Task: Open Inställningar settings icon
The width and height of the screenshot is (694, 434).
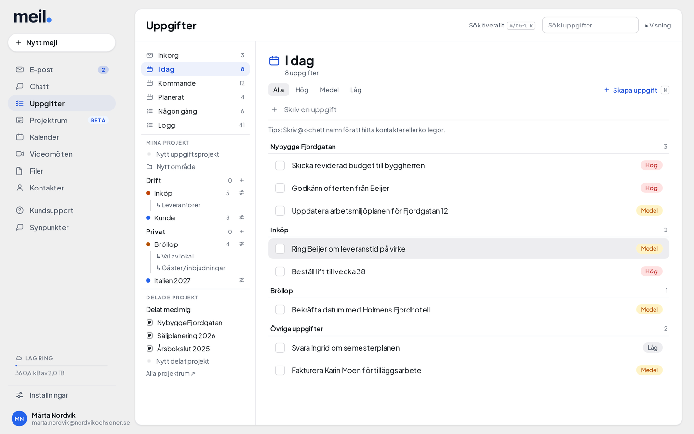Action: 20,395
